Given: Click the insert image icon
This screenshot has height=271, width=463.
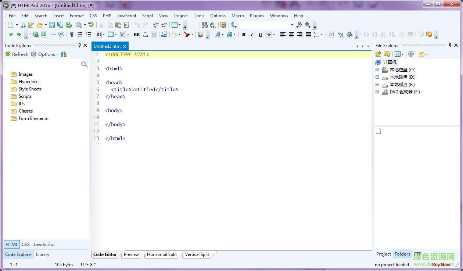Looking at the screenshot, I should pyautogui.click(x=44, y=35).
